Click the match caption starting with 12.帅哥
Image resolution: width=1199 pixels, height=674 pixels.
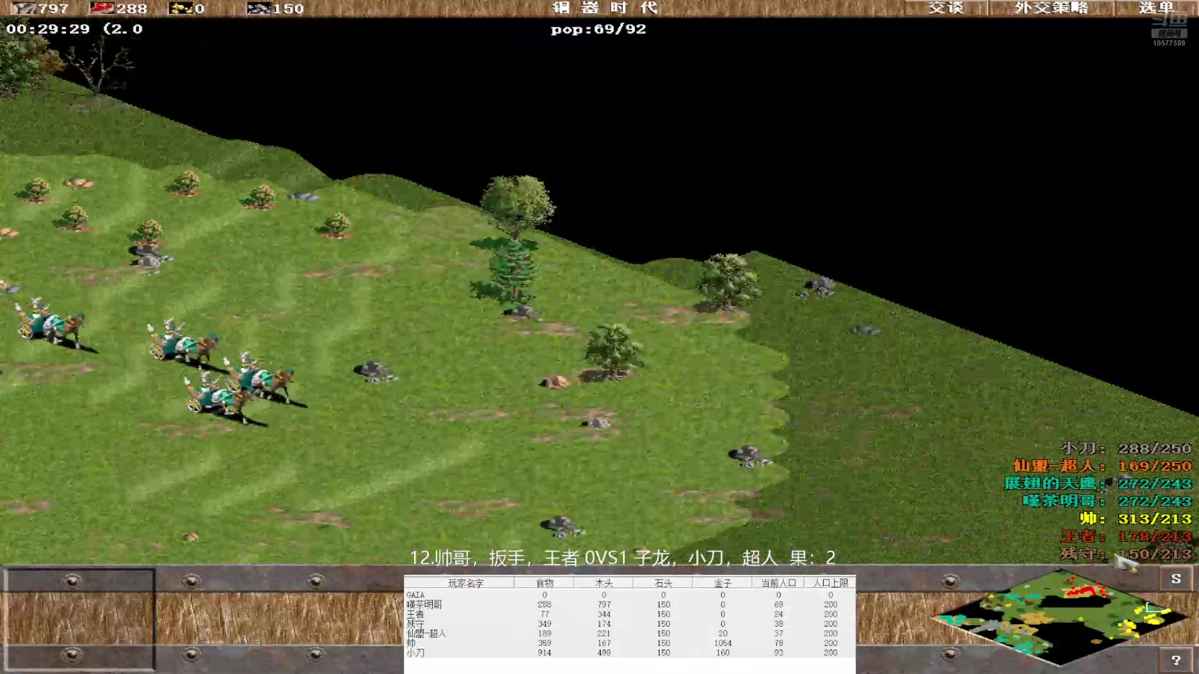[623, 557]
